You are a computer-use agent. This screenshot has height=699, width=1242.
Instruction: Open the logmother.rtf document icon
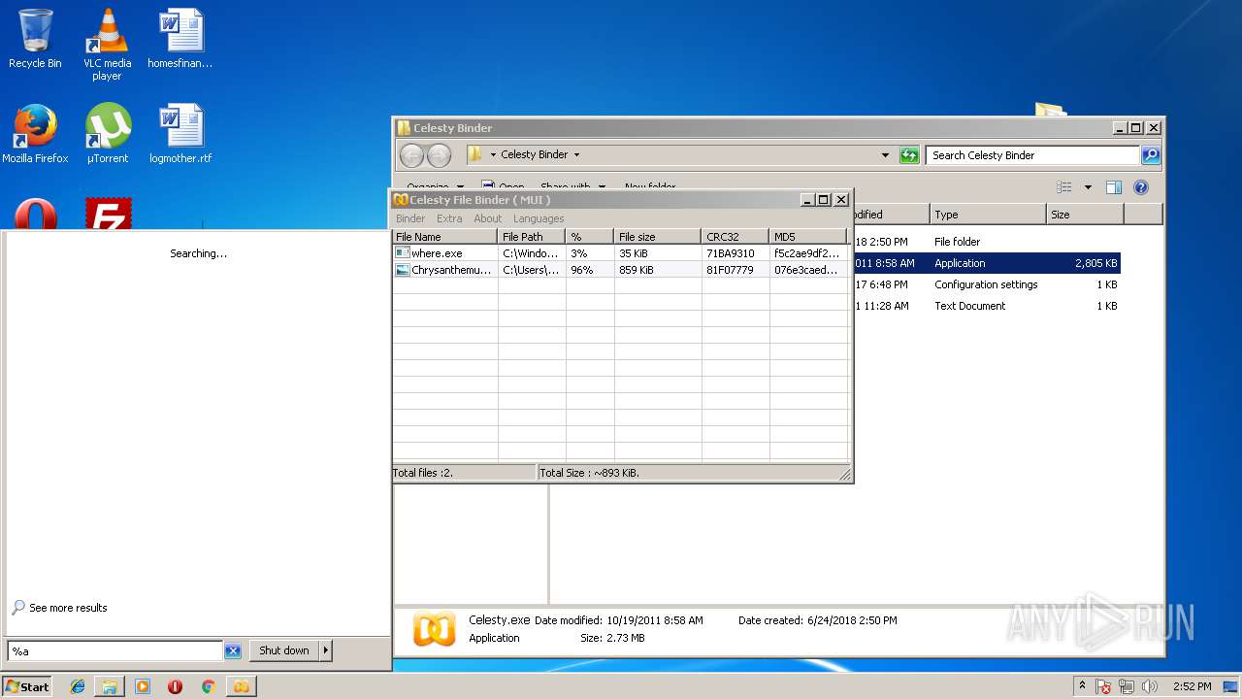(180, 134)
